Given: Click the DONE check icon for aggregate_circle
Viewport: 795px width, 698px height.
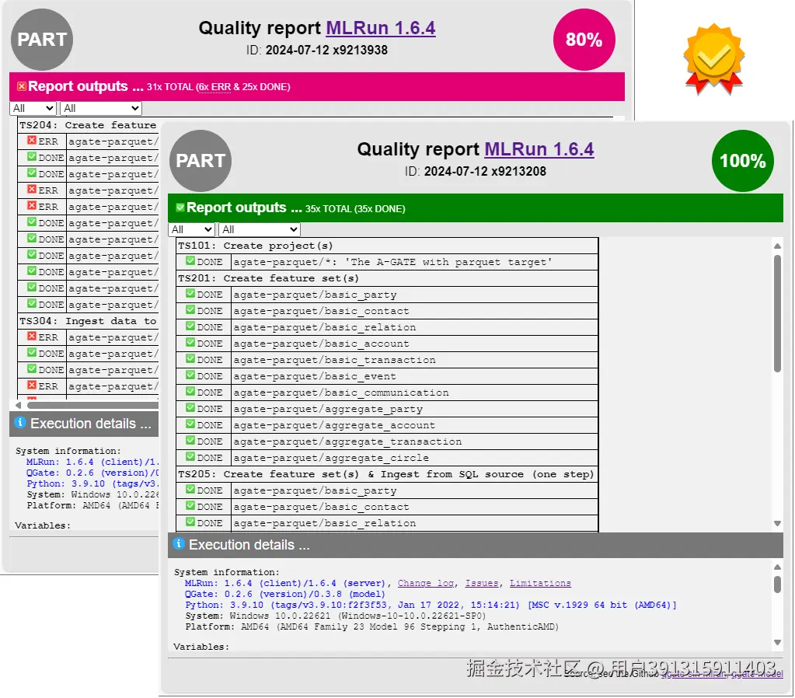Looking at the screenshot, I should click(190, 456).
